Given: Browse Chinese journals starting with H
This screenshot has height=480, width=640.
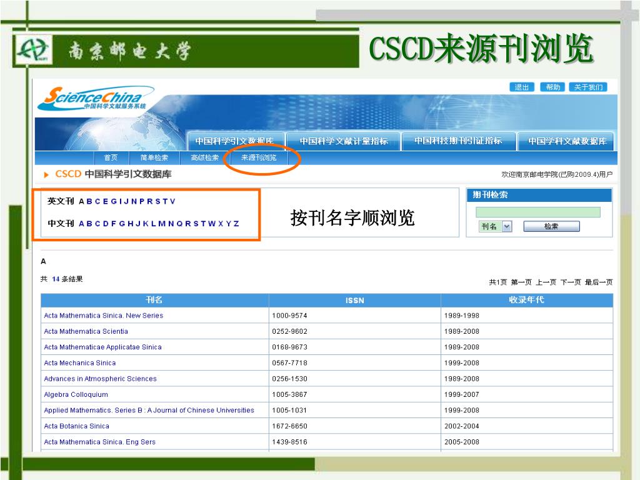Looking at the screenshot, I should (130, 224).
